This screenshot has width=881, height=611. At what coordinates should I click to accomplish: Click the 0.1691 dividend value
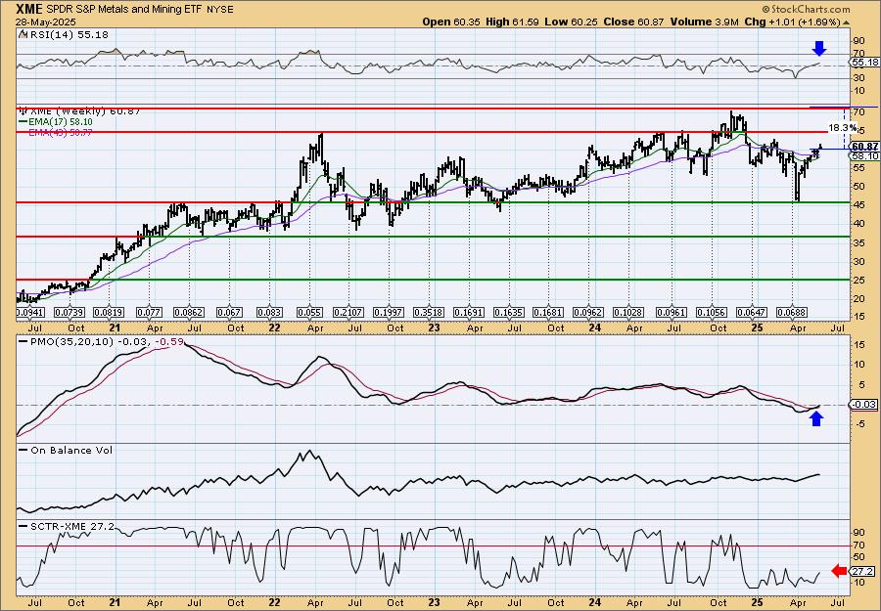469,312
